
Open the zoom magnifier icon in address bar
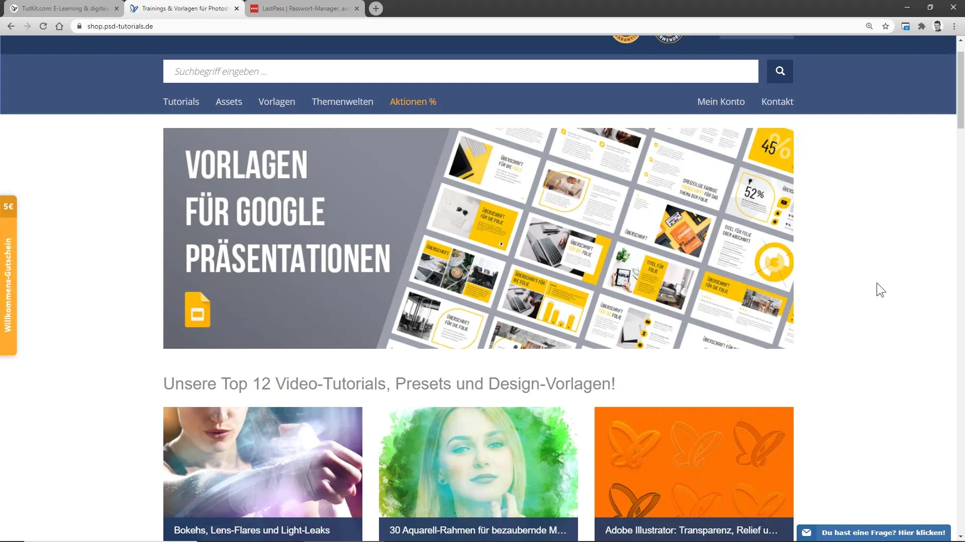[870, 26]
